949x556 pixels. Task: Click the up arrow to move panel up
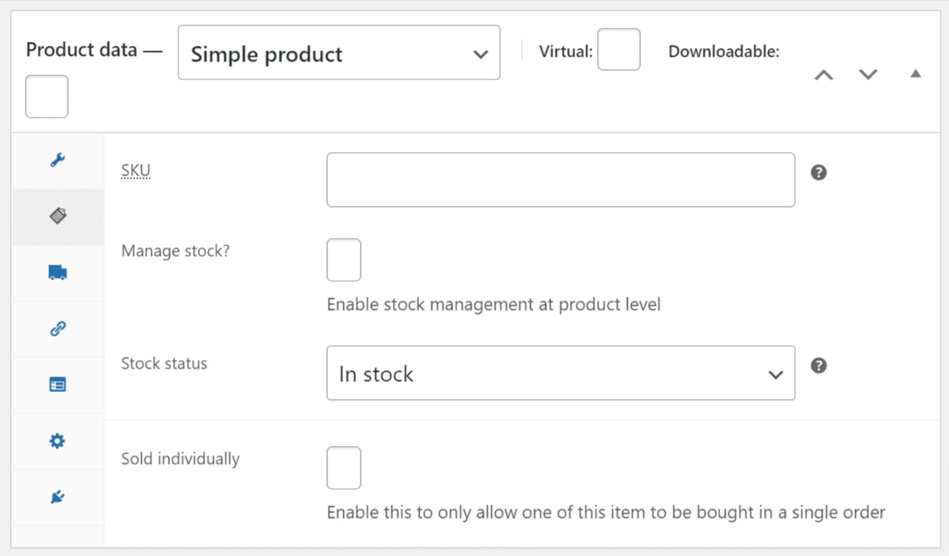click(824, 75)
